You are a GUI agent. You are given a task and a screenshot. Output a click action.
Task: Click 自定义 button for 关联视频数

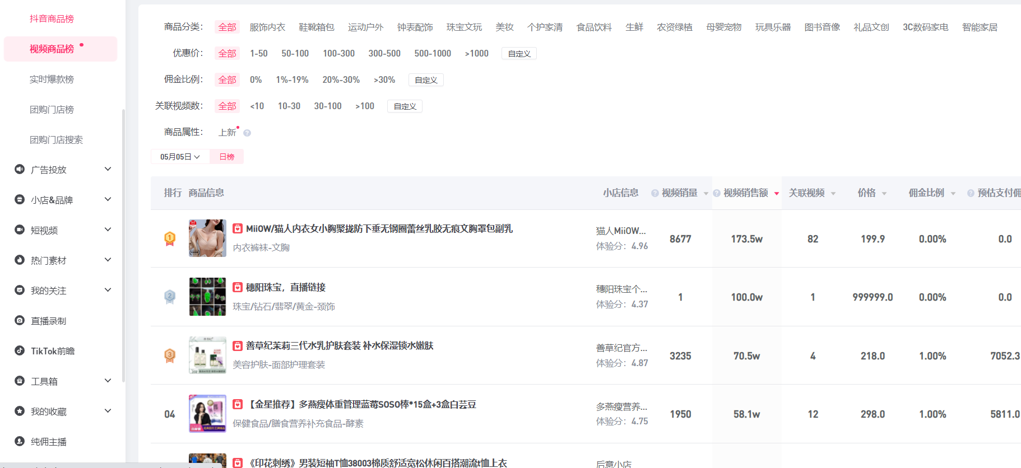(x=405, y=106)
